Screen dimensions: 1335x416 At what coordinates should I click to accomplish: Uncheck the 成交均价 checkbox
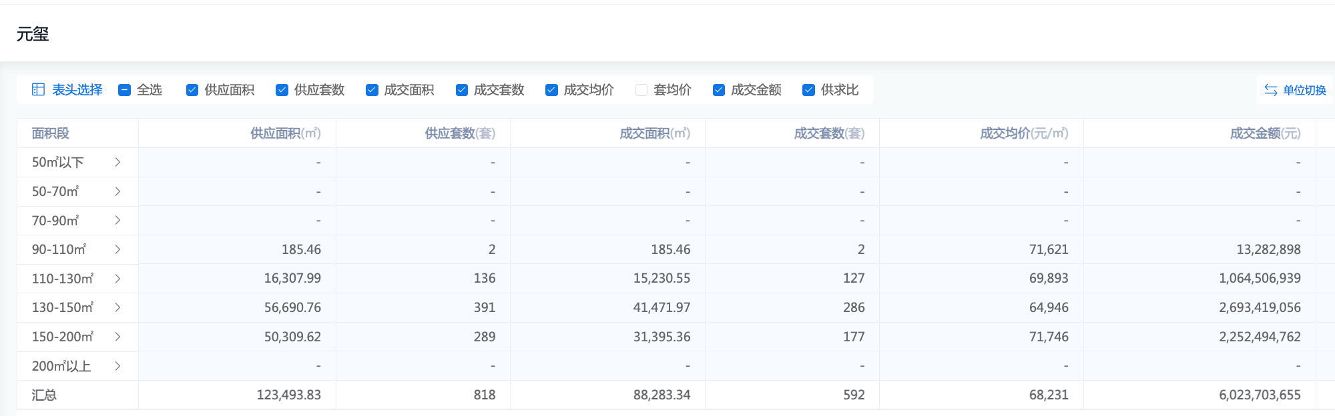[551, 90]
